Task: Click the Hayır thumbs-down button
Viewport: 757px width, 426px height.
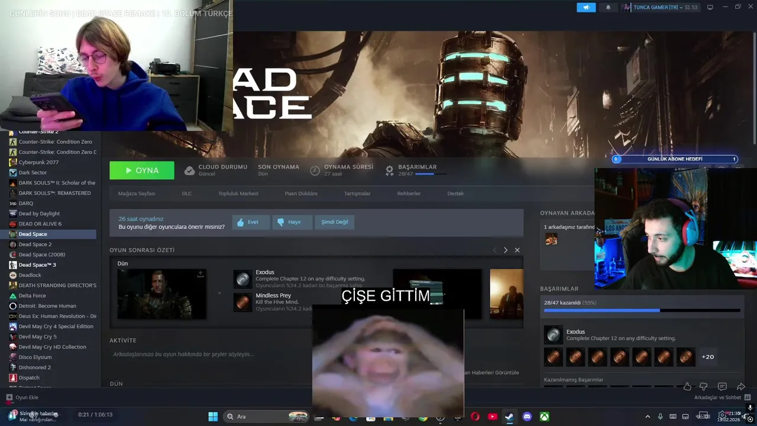Action: [x=292, y=222]
